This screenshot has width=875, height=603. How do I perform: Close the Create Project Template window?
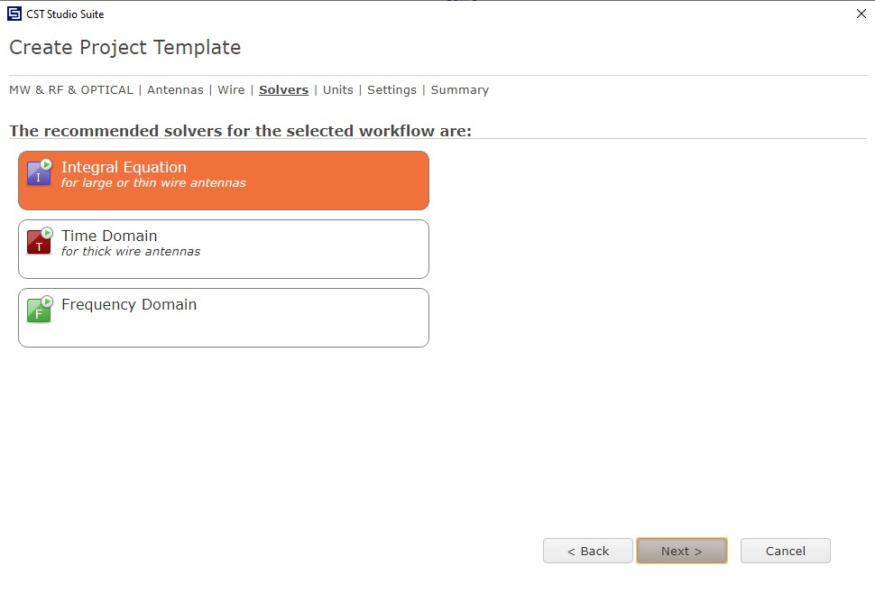[861, 14]
